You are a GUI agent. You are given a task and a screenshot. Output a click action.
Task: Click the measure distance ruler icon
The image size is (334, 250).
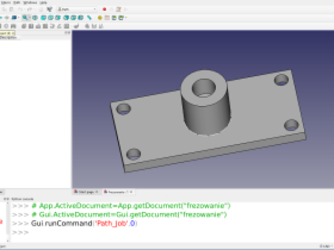point(90,18)
